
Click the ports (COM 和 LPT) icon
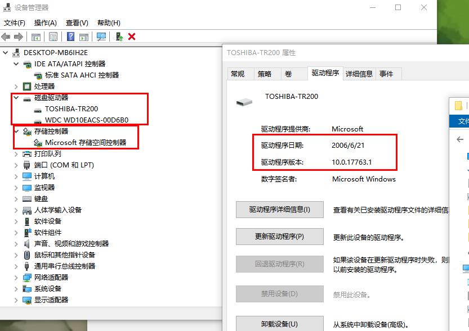coord(27,165)
